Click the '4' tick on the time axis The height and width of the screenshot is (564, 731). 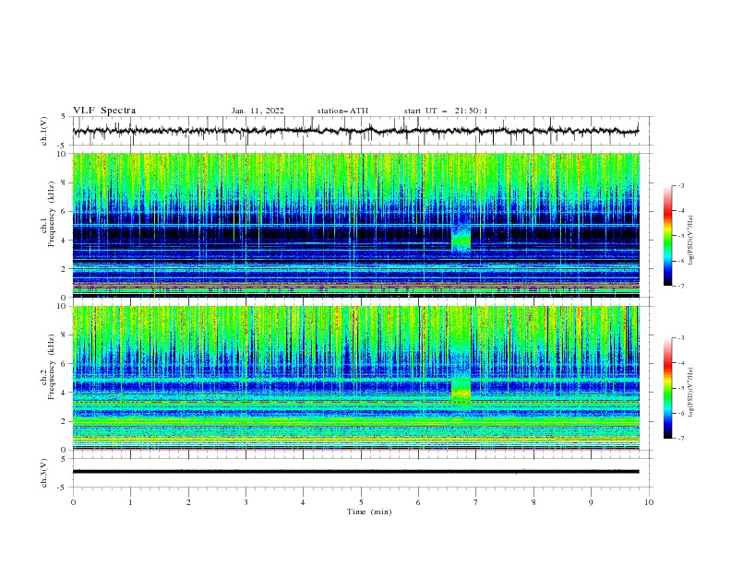tap(304, 502)
